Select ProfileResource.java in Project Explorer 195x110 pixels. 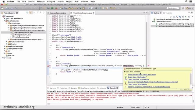[22, 37]
